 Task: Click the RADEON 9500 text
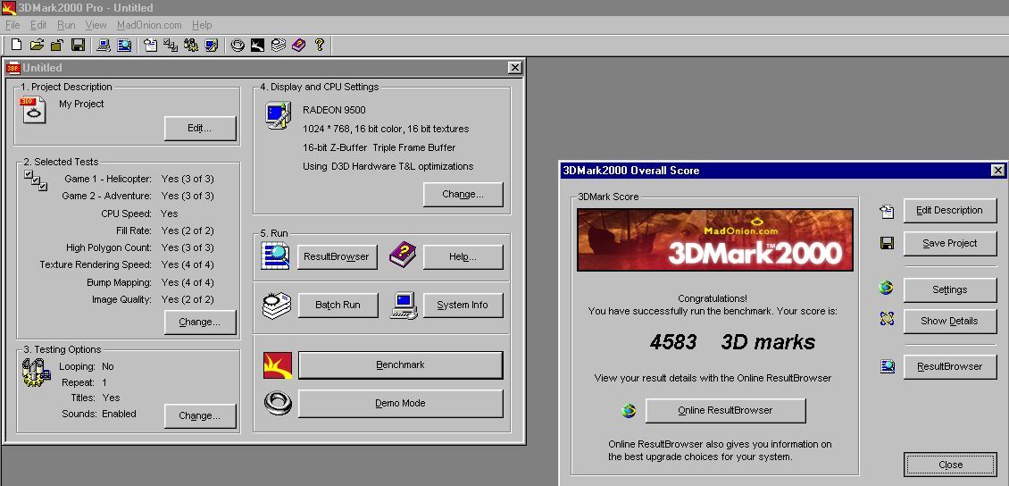334,110
